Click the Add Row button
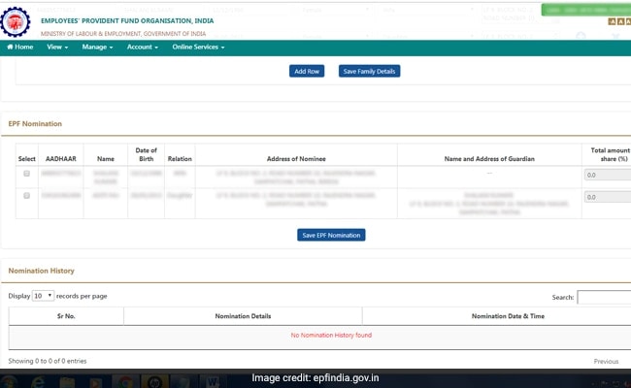Viewport: 631px width, 388px height. click(307, 71)
